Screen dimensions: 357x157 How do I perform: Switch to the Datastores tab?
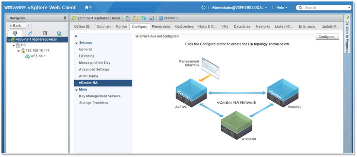coord(242,26)
